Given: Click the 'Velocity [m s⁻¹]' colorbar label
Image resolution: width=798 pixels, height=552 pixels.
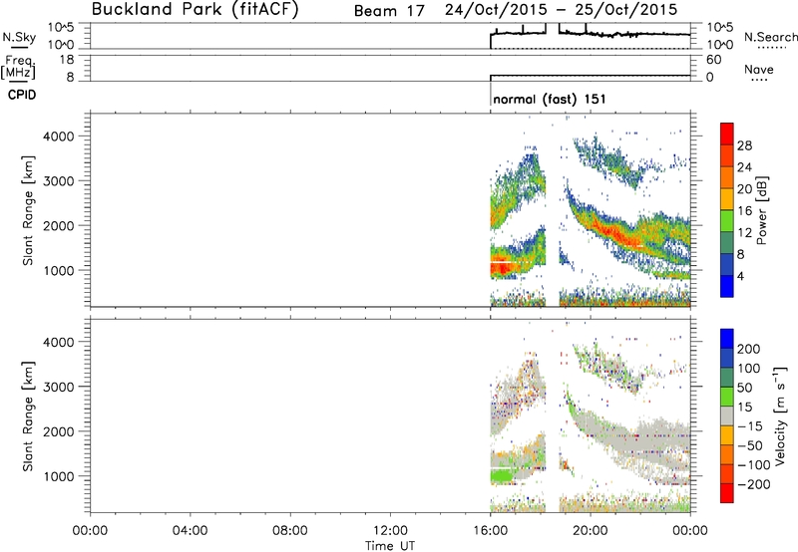Looking at the screenshot, I should [779, 415].
